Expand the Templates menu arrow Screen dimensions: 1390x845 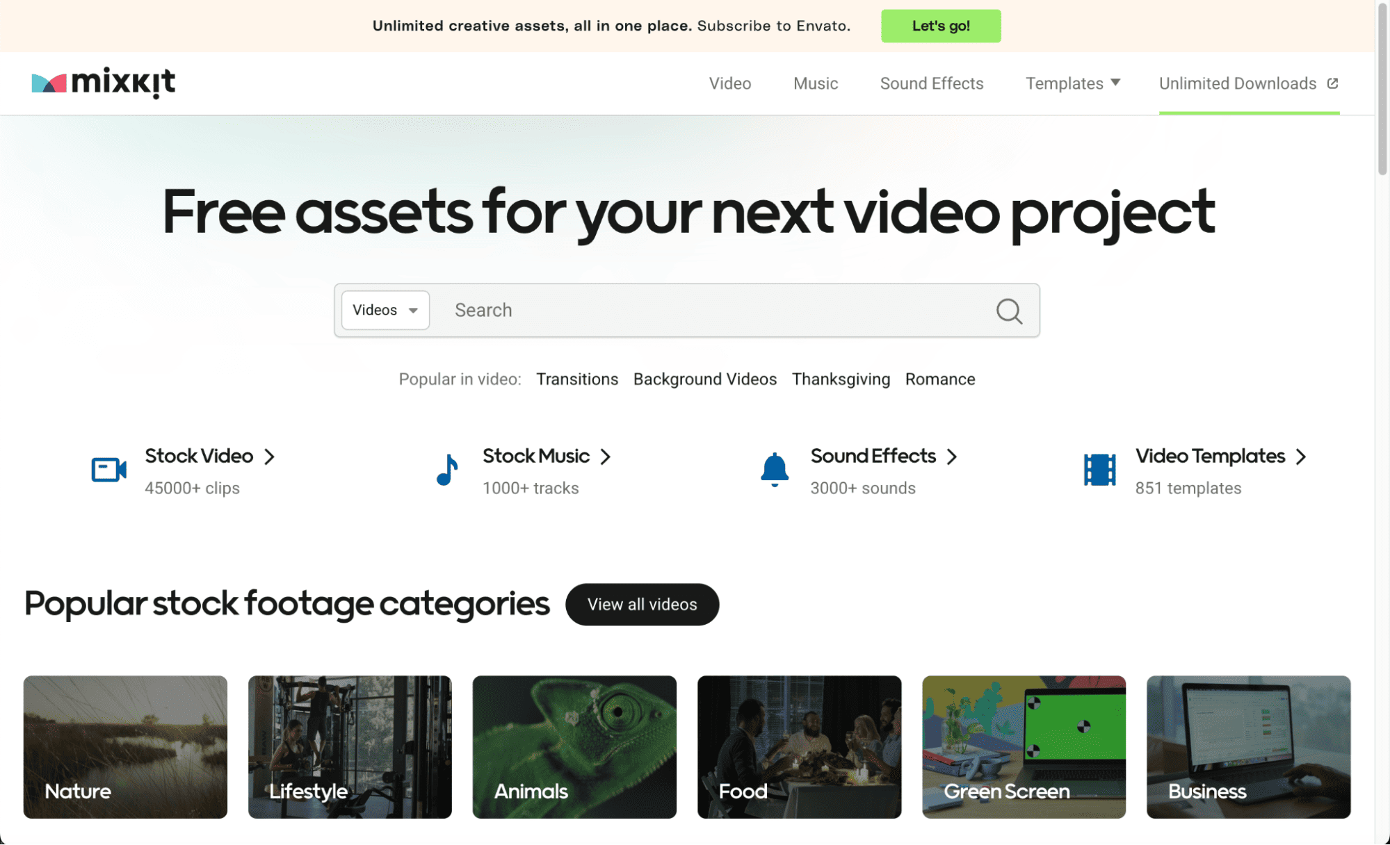[x=1115, y=83]
